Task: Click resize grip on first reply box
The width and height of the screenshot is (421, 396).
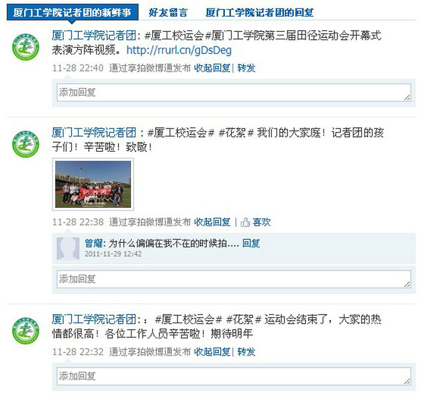Action: [x=407, y=98]
